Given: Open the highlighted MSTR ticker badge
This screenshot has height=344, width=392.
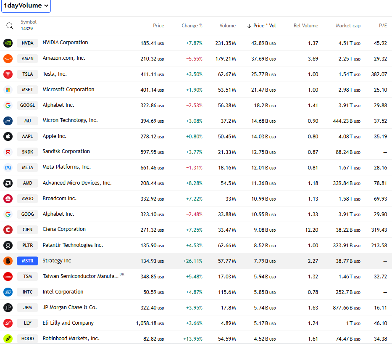Looking at the screenshot, I should 27,261.
